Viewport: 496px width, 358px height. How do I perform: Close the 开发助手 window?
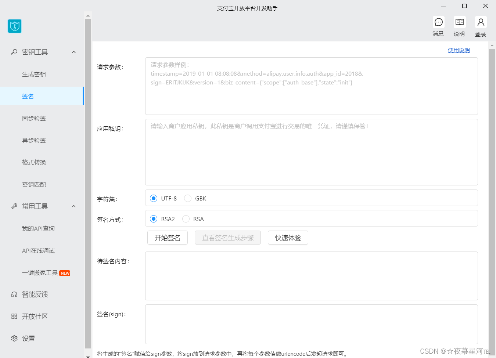click(x=485, y=6)
